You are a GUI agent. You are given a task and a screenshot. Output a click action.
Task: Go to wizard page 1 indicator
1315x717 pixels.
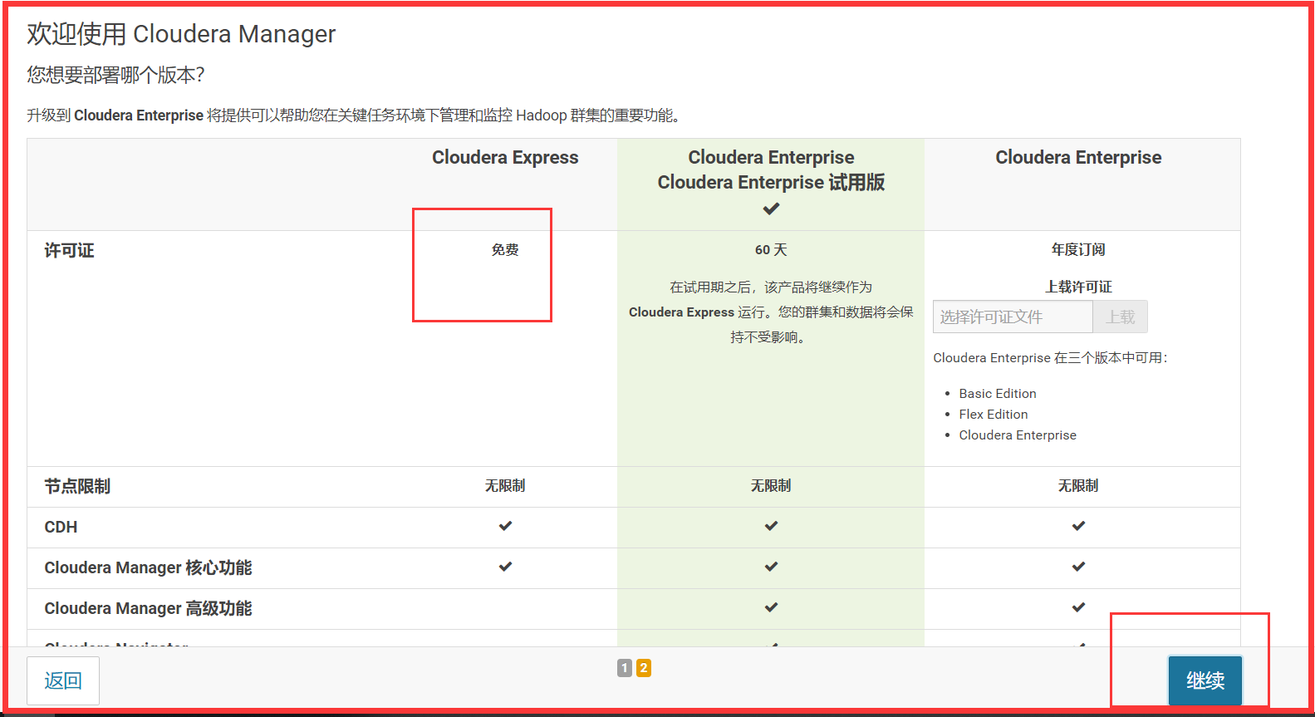pos(625,668)
